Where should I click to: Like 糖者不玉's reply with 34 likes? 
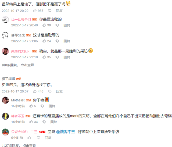31,122
